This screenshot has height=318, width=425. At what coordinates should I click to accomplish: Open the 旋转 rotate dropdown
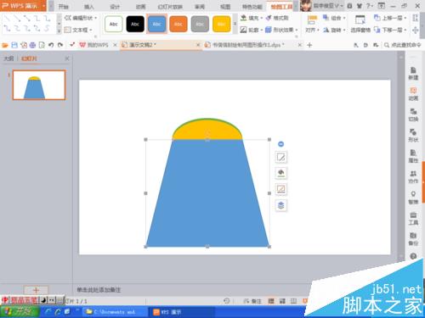tap(334, 30)
